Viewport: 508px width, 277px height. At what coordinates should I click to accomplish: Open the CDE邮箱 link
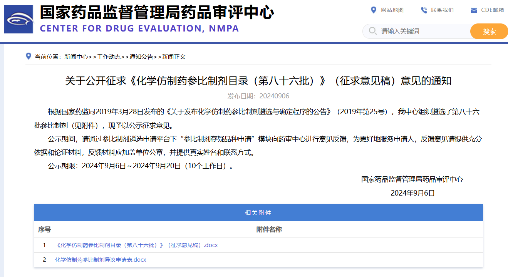coord(492,10)
